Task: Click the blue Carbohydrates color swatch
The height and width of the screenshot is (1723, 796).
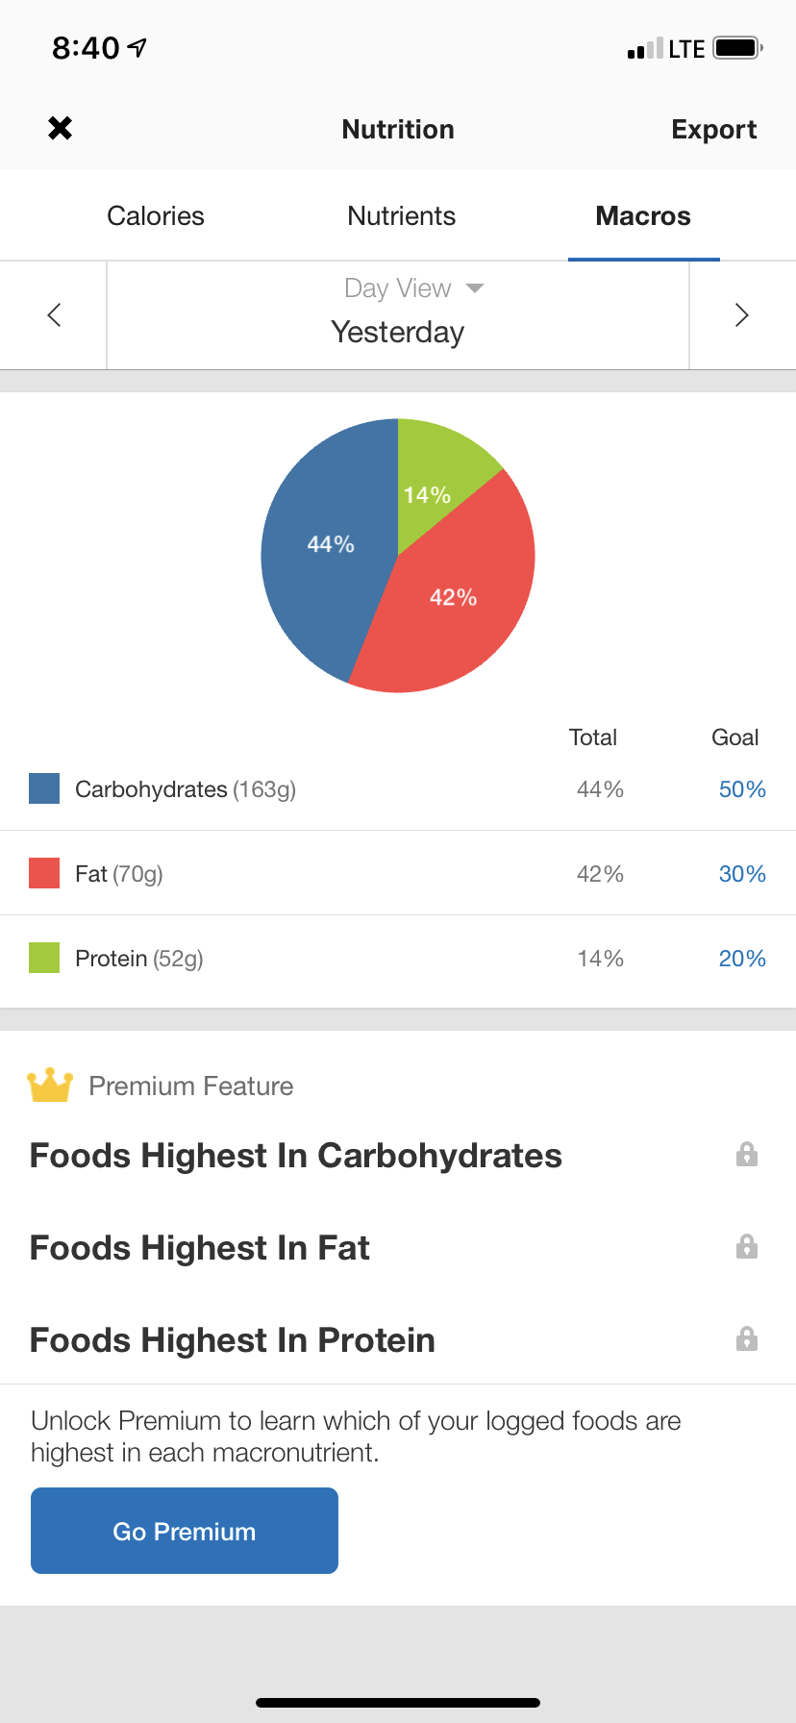Action: pyautogui.click(x=44, y=788)
